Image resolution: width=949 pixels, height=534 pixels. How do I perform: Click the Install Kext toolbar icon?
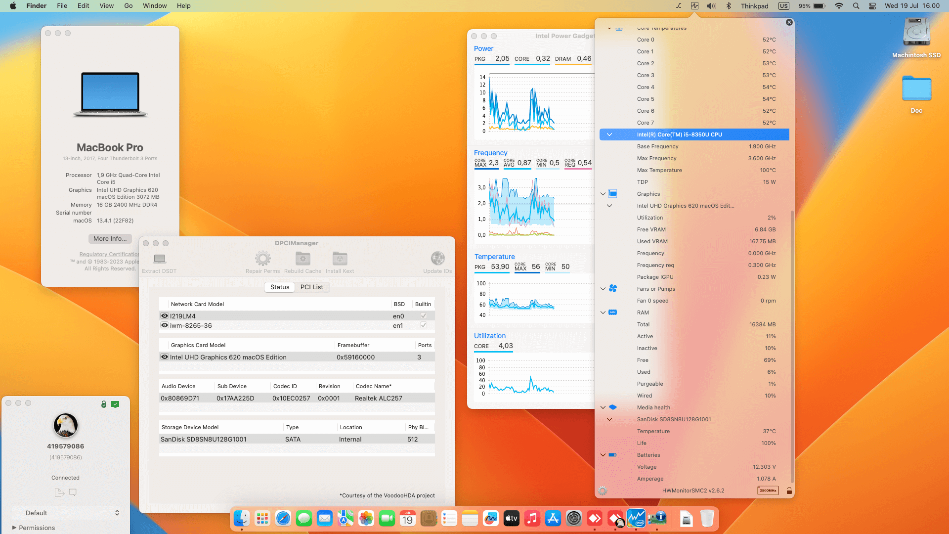[x=340, y=259]
